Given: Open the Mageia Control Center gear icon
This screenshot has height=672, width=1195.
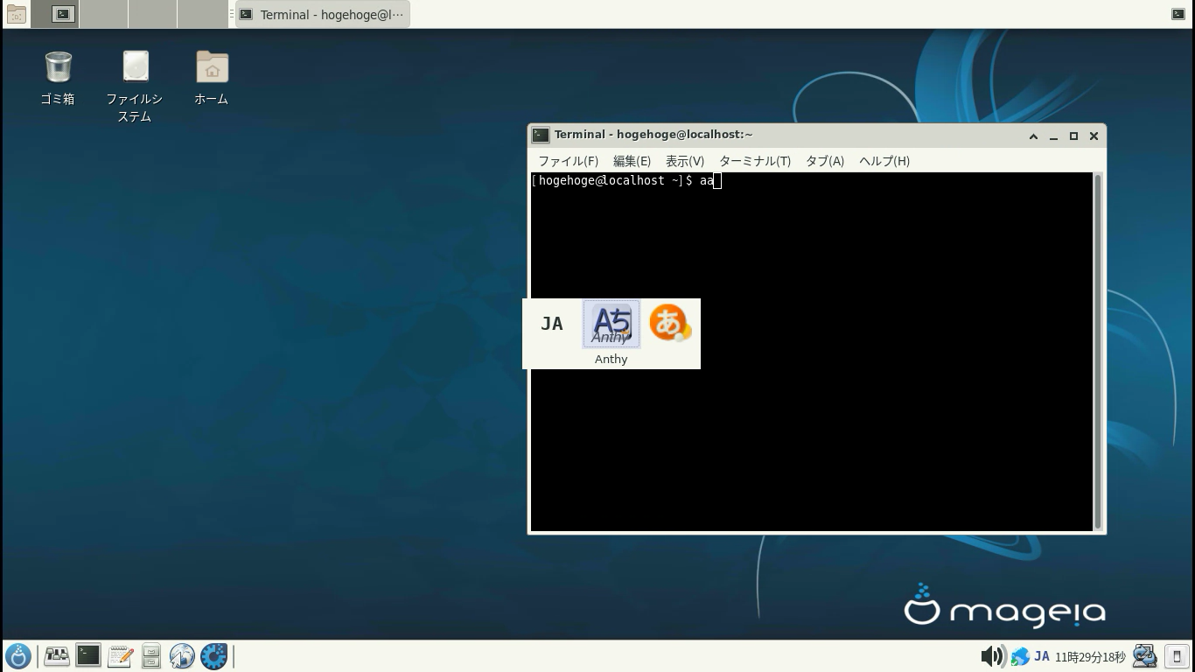Looking at the screenshot, I should click(x=213, y=655).
